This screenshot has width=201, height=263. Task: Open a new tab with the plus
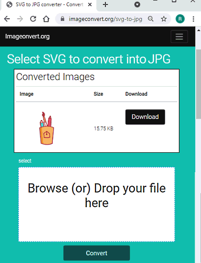[x=105, y=4]
